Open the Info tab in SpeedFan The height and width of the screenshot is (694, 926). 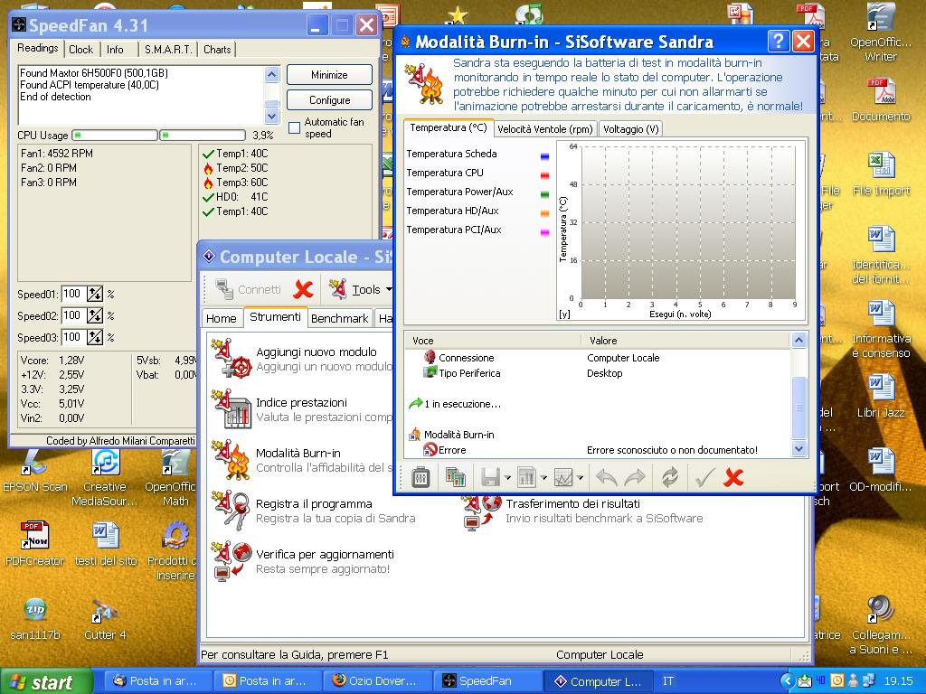(115, 50)
